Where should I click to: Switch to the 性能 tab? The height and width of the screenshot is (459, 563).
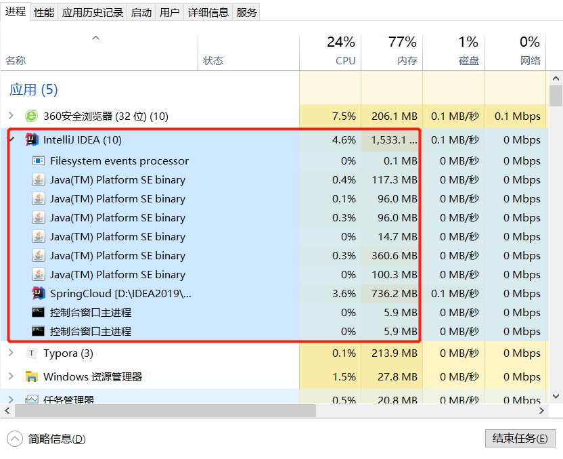(44, 12)
